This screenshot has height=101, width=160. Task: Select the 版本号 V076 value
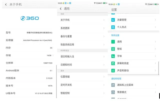click(50, 86)
